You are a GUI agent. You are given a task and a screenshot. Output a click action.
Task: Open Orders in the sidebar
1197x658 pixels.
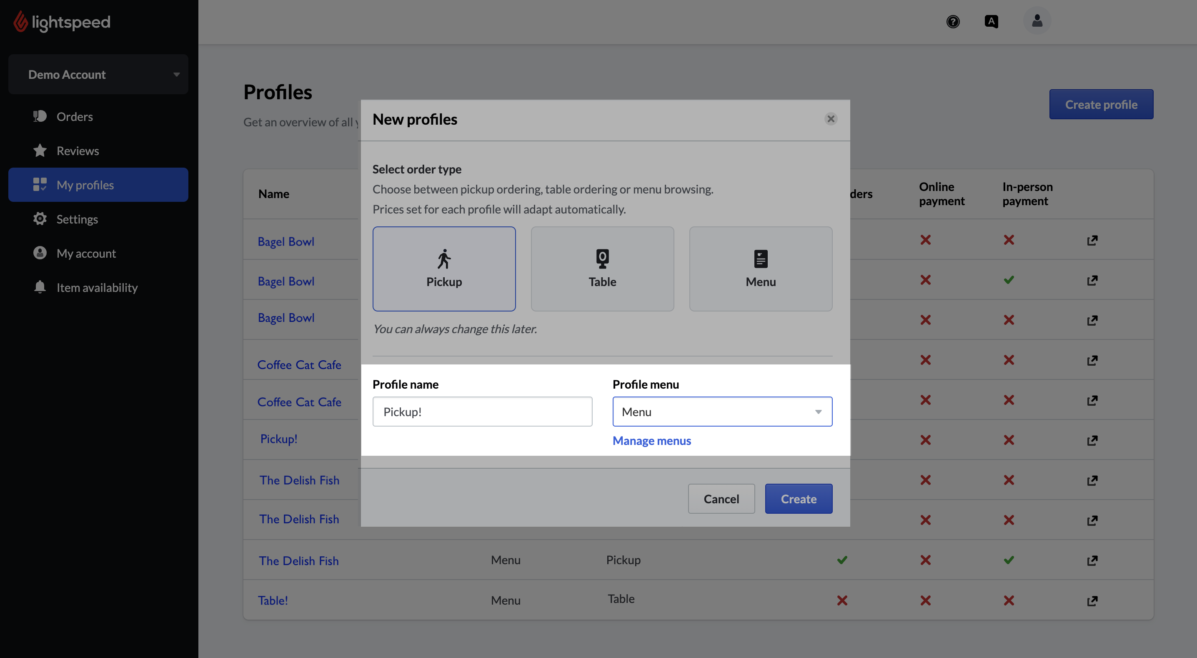[74, 116]
